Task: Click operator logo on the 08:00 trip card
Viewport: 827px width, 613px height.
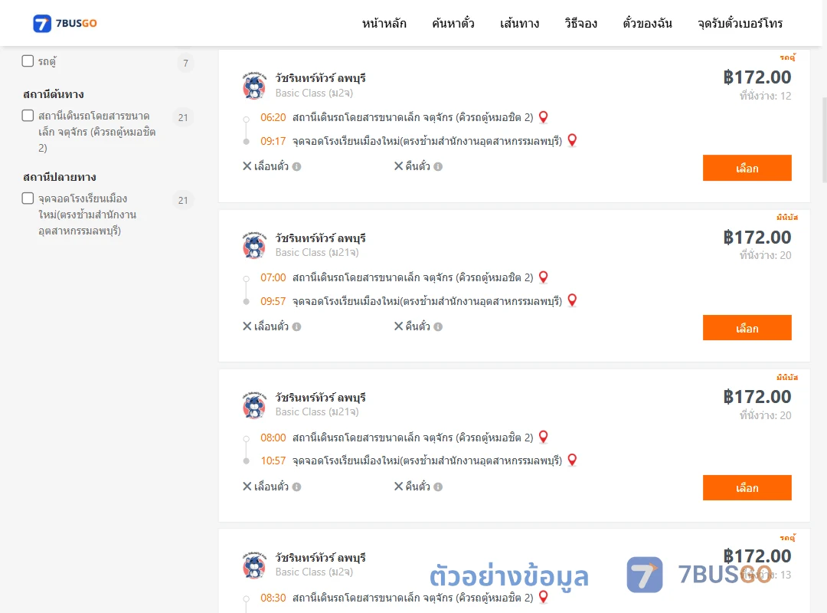Action: coord(254,405)
